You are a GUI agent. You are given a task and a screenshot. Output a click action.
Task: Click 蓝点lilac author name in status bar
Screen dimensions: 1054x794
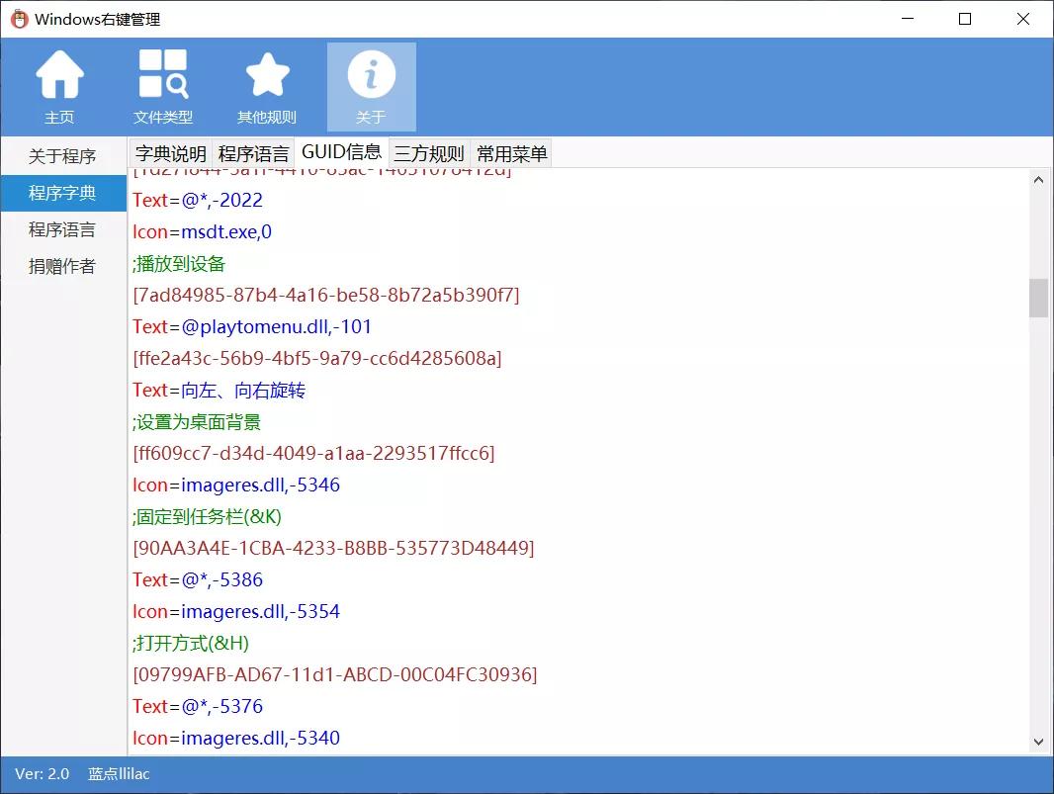click(x=119, y=774)
